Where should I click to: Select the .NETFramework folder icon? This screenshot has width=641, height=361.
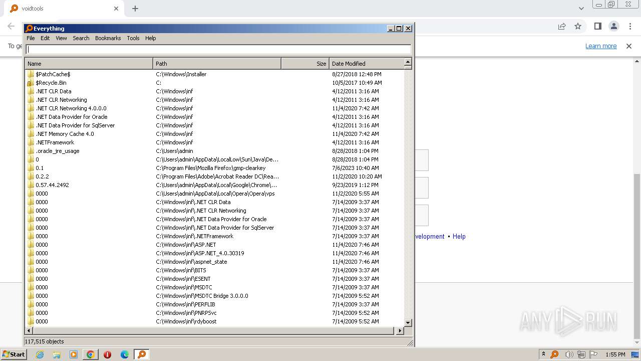click(31, 142)
